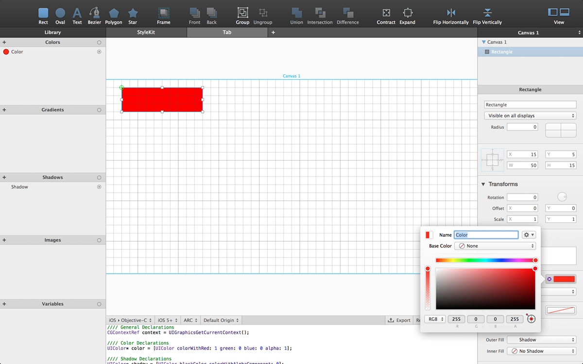
Task: Toggle the Gradients section circle indicator
Action: [99, 110]
